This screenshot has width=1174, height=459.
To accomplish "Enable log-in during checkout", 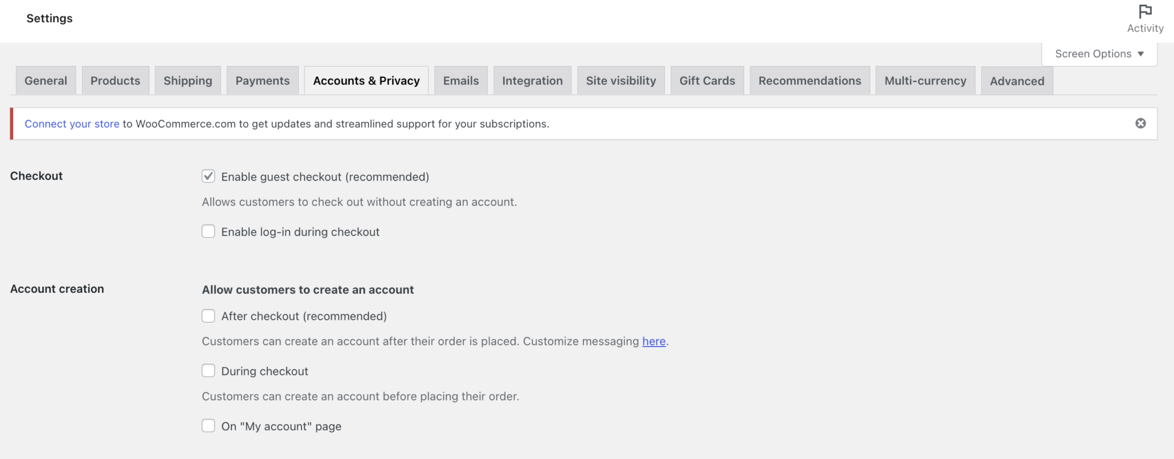I will click(x=208, y=232).
